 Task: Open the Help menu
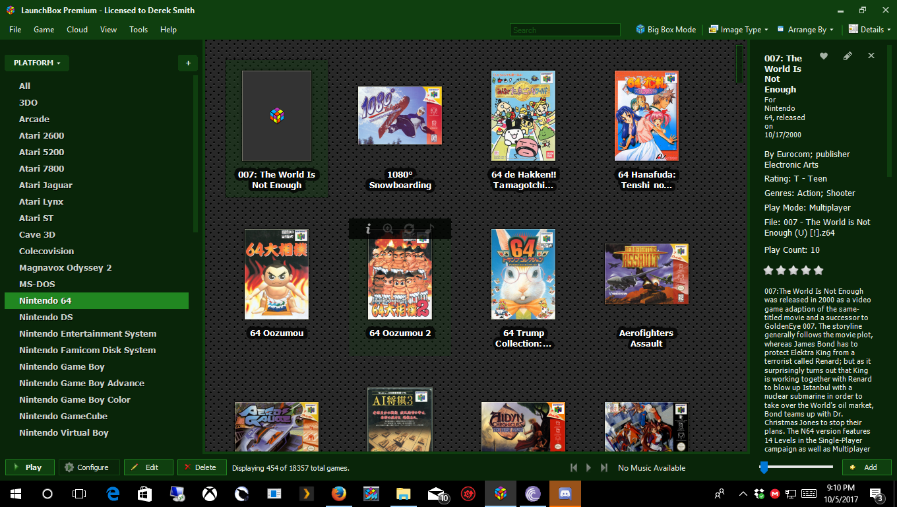pos(168,30)
